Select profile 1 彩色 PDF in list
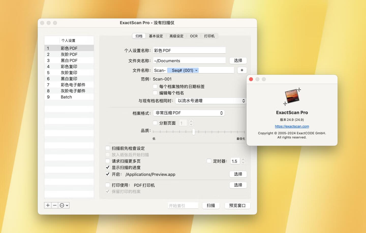Viewport: 366px width, 233px height. 69,48
